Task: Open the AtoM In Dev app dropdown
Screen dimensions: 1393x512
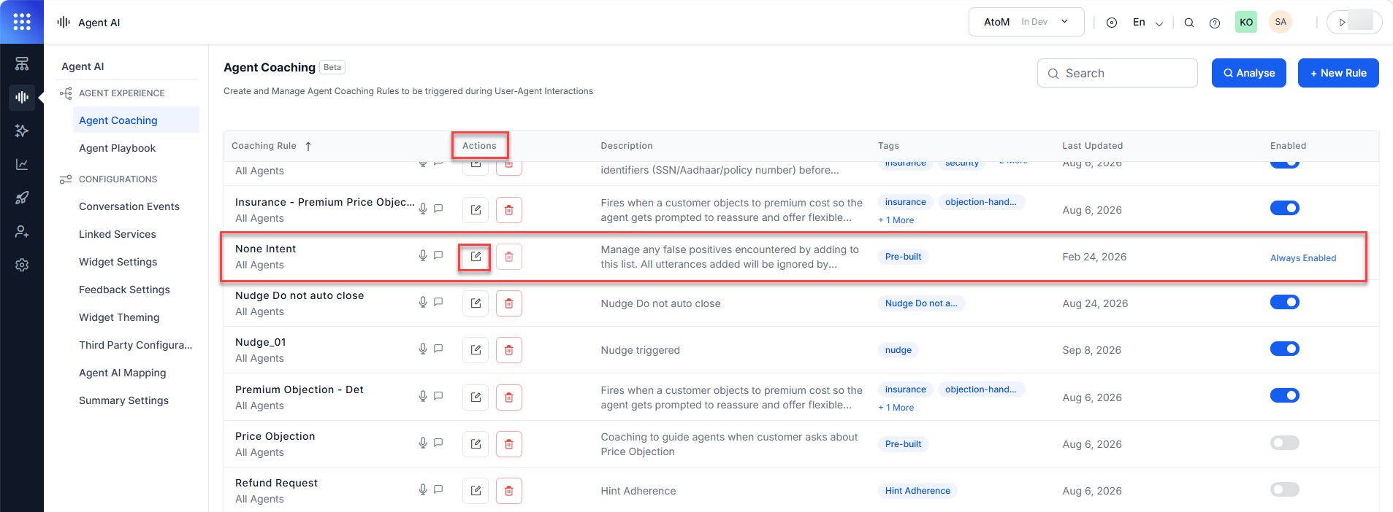Action: coord(1026,22)
